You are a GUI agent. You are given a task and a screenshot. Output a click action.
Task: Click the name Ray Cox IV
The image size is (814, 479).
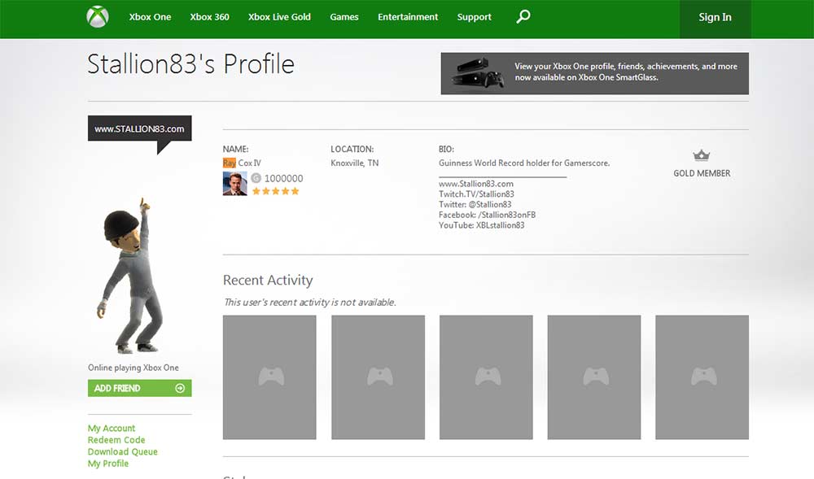coord(242,163)
